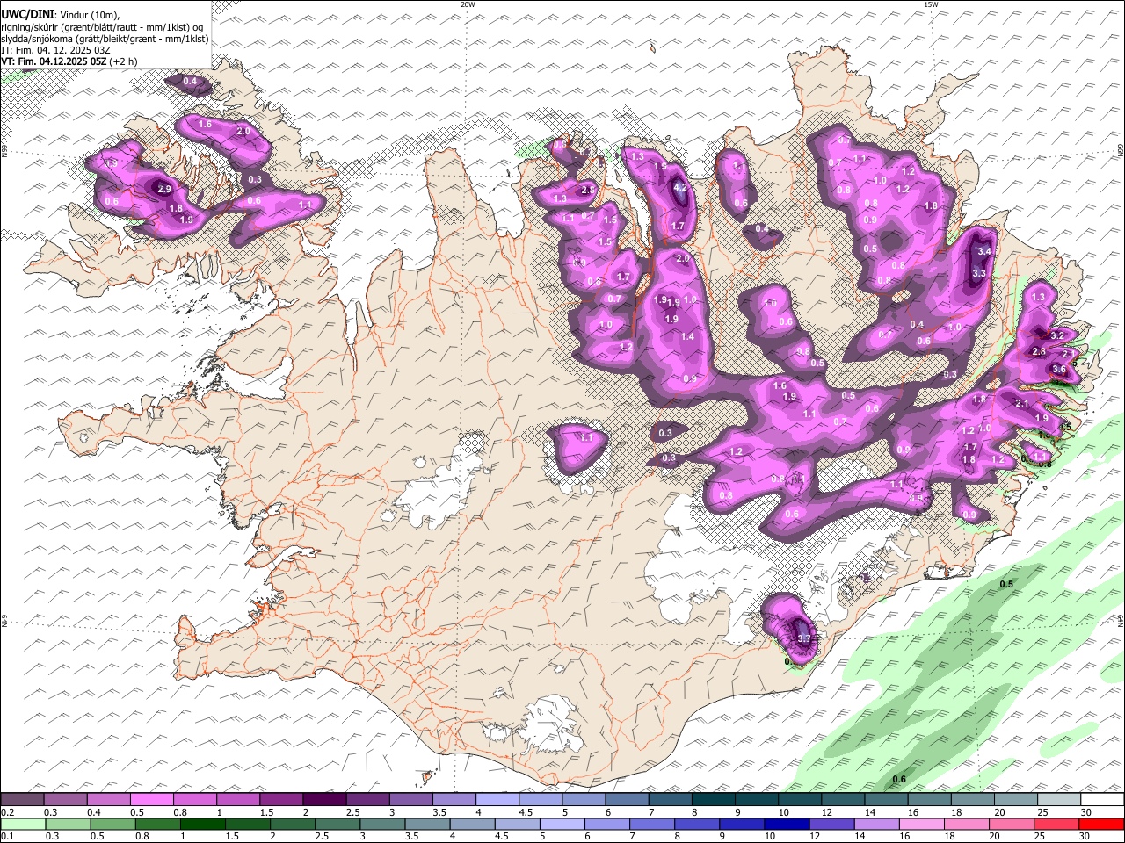Click the 4.2 snowfall value label
Image resolution: width=1125 pixels, height=843 pixels.
coord(680,187)
